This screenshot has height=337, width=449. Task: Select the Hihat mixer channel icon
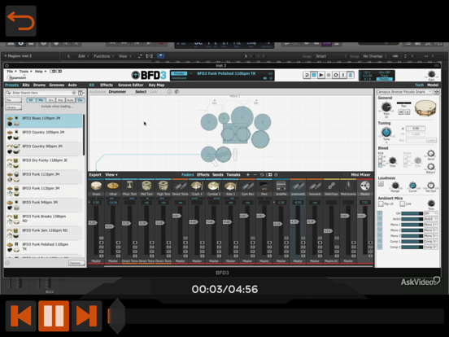pos(113,186)
